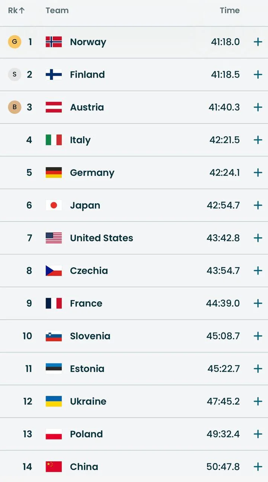Expand Germany's row details
The height and width of the screenshot is (482, 268).
(x=258, y=173)
